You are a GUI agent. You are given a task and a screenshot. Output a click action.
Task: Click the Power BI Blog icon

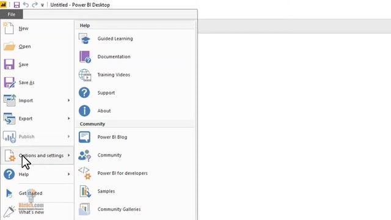(x=84, y=137)
